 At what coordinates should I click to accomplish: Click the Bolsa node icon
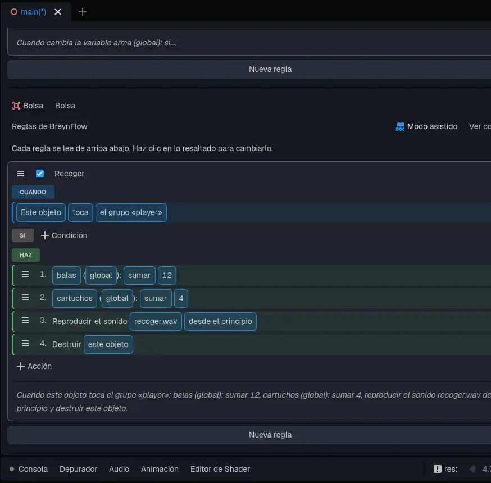[x=16, y=106]
